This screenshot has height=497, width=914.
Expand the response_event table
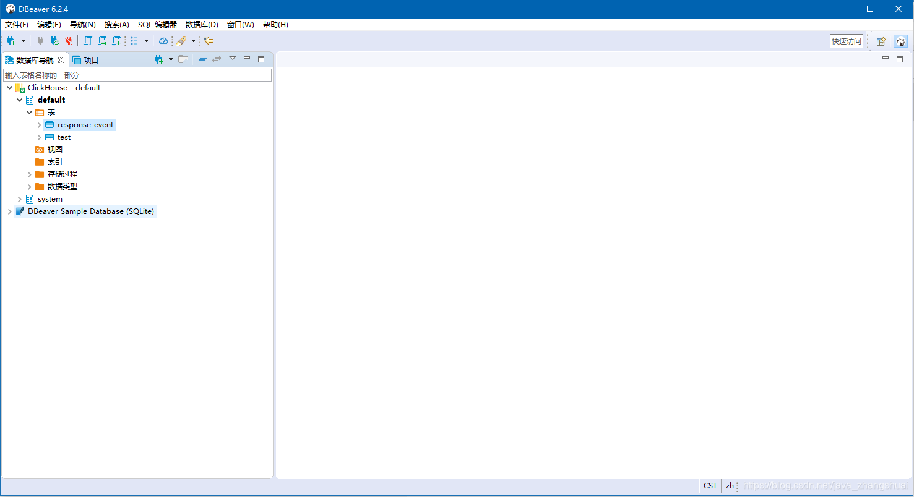[39, 125]
